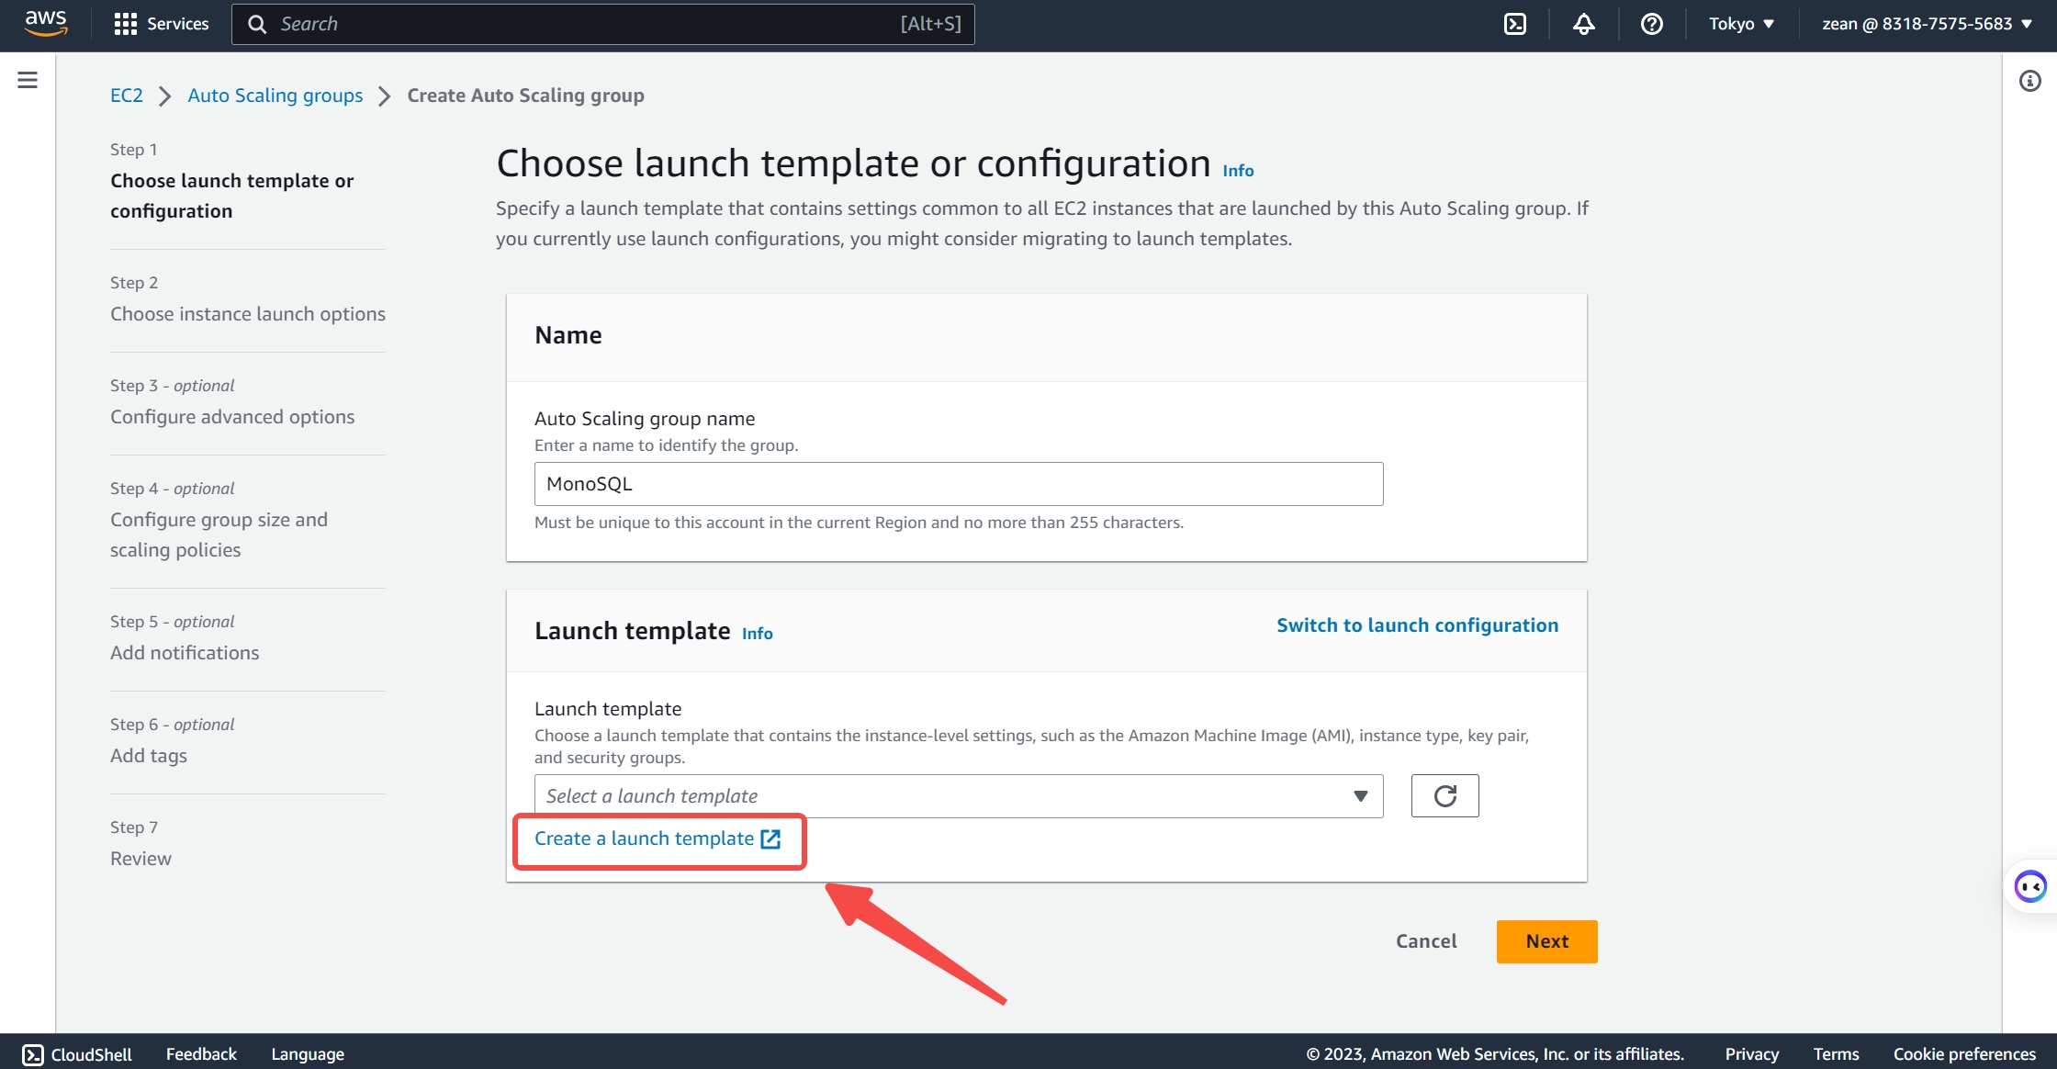Open Info link beside Launch template heading

click(757, 634)
